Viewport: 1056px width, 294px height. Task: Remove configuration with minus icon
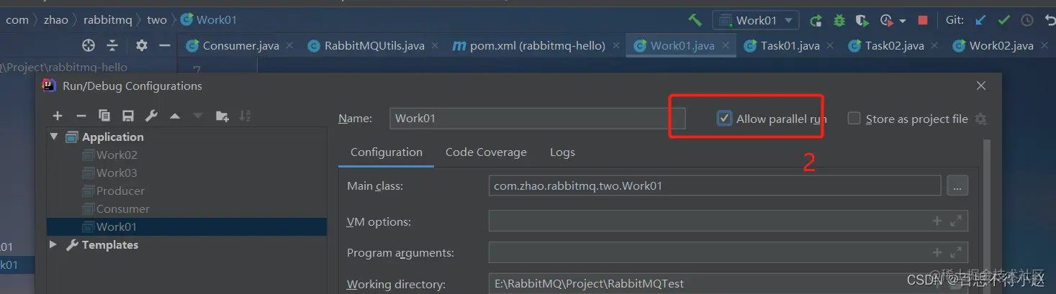pyautogui.click(x=81, y=116)
